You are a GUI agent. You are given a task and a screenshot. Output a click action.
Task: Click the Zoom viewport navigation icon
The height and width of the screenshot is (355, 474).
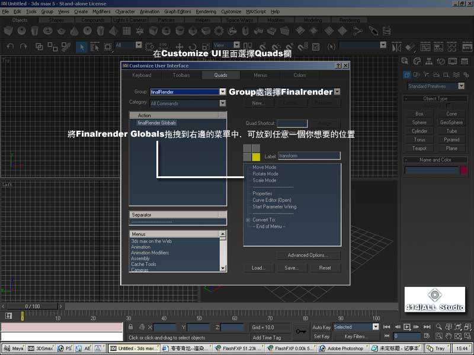tap(439, 327)
